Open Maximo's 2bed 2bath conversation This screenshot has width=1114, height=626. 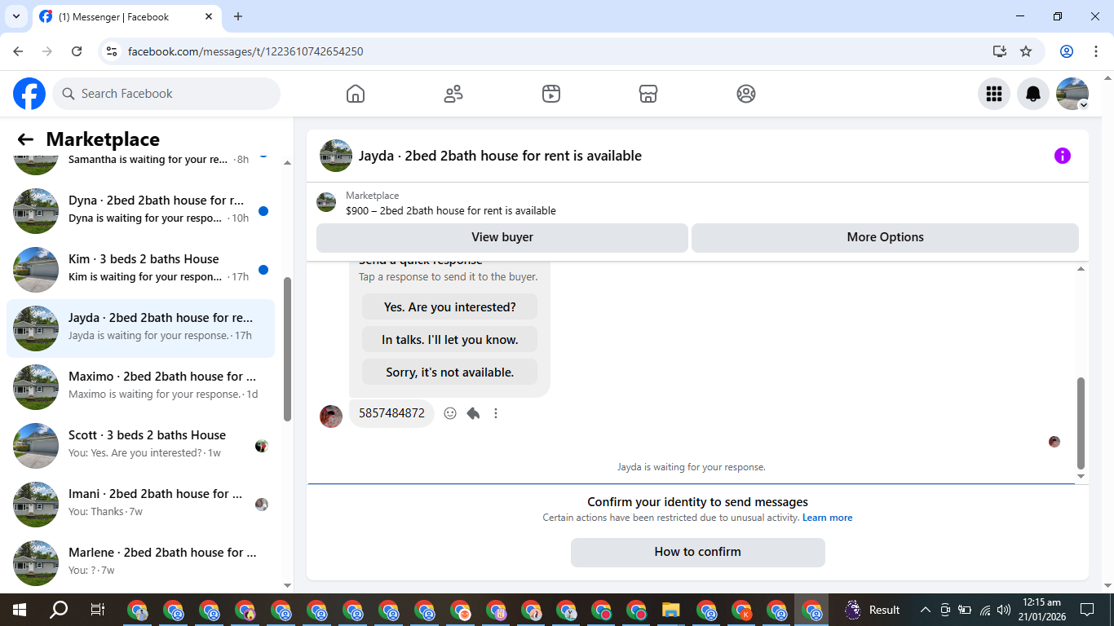point(140,387)
